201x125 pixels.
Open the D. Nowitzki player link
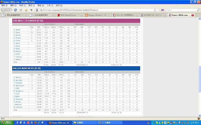click(x=18, y=80)
